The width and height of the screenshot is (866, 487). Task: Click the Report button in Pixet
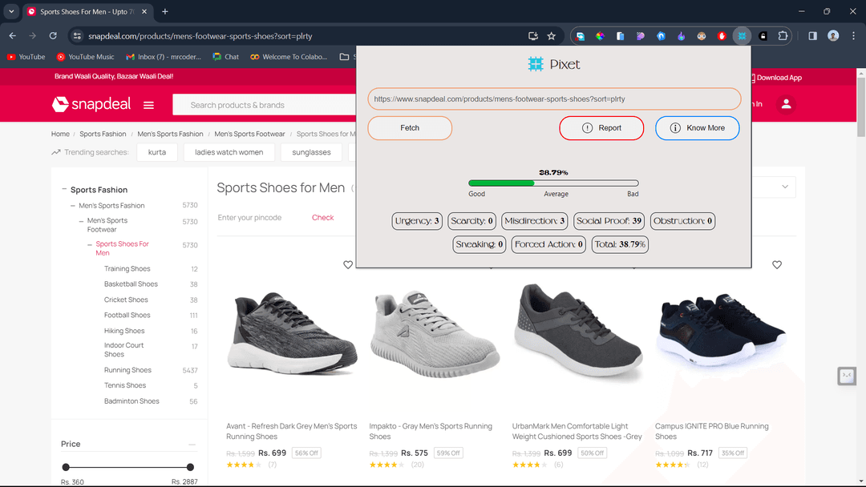[601, 128]
